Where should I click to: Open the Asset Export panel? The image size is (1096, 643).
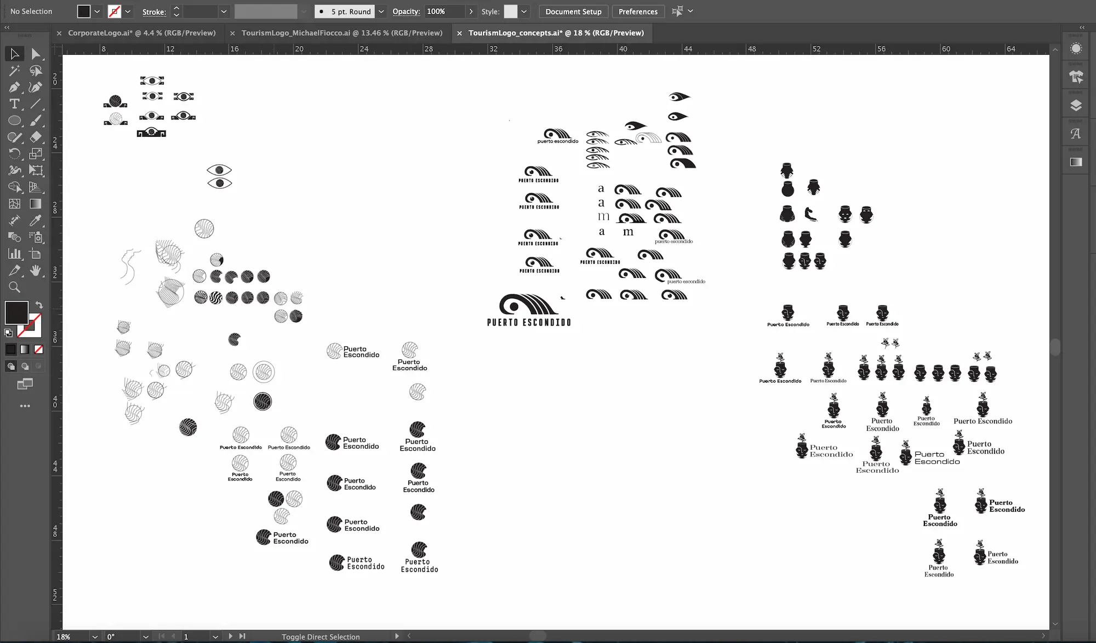[x=1076, y=77]
